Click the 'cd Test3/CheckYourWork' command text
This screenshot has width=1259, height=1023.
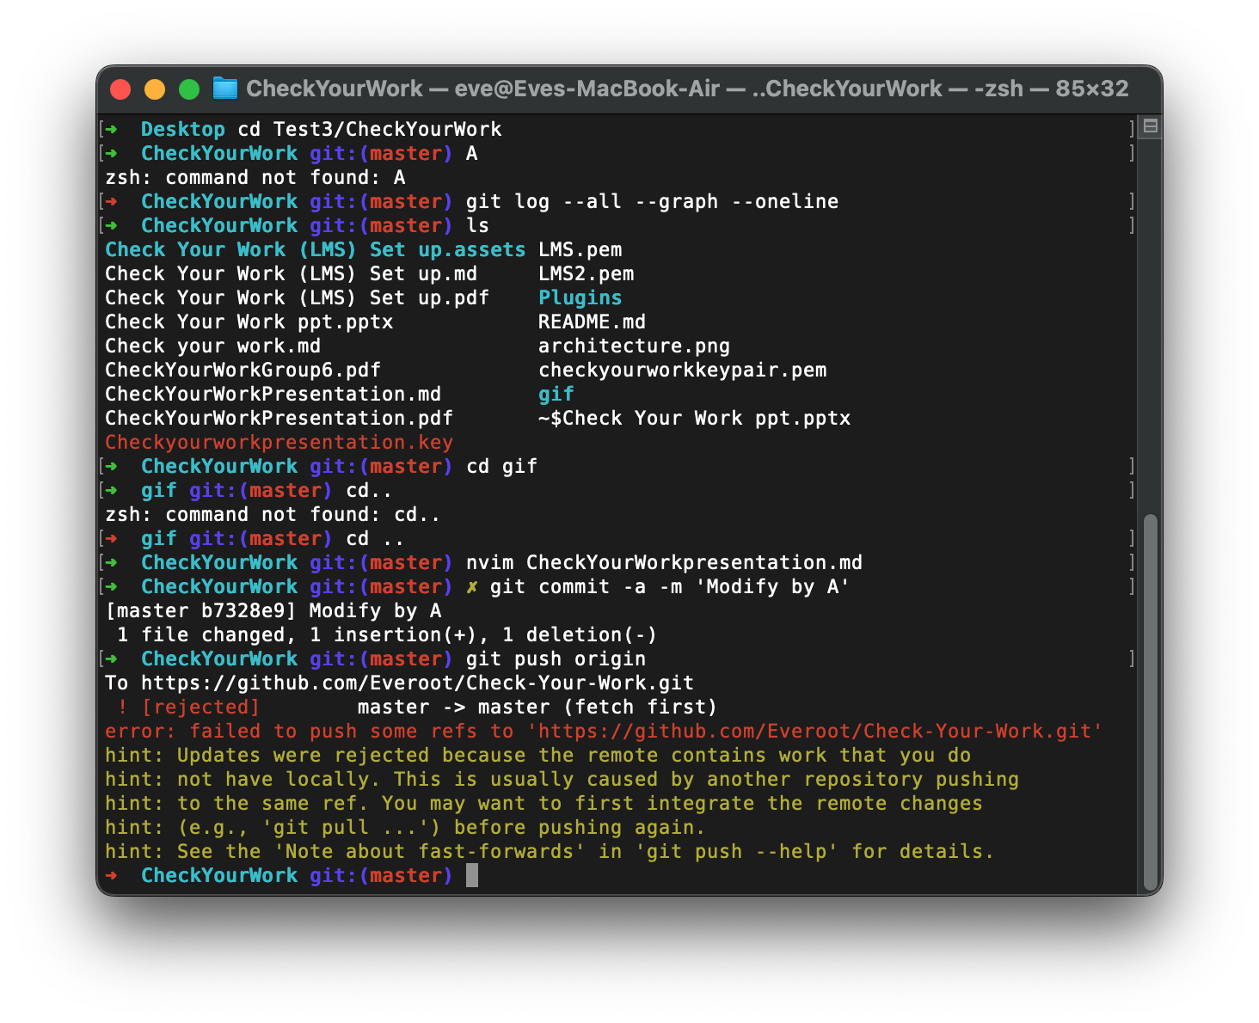point(369,129)
